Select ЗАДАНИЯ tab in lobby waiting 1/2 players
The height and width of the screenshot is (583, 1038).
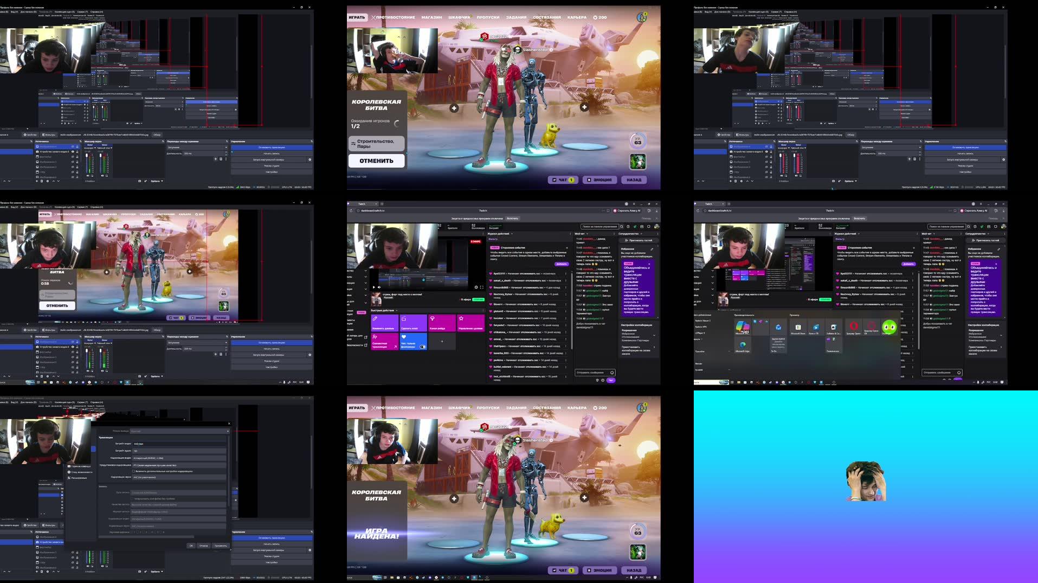516,17
